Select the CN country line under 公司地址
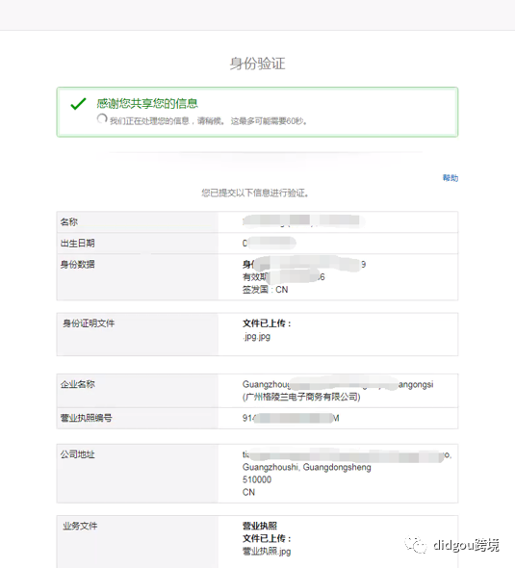This screenshot has width=515, height=568. click(248, 492)
